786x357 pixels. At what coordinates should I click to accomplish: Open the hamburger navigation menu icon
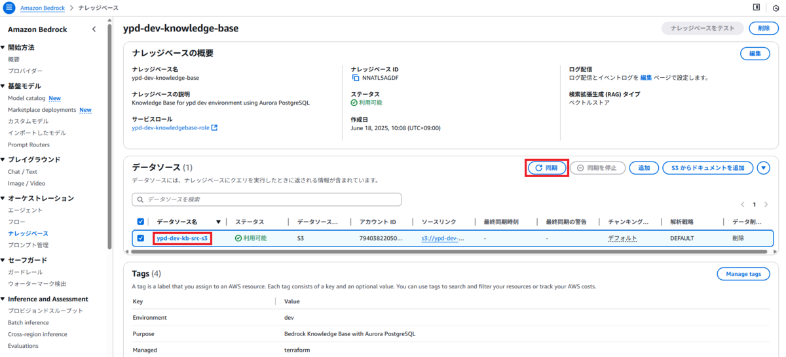[9, 7]
